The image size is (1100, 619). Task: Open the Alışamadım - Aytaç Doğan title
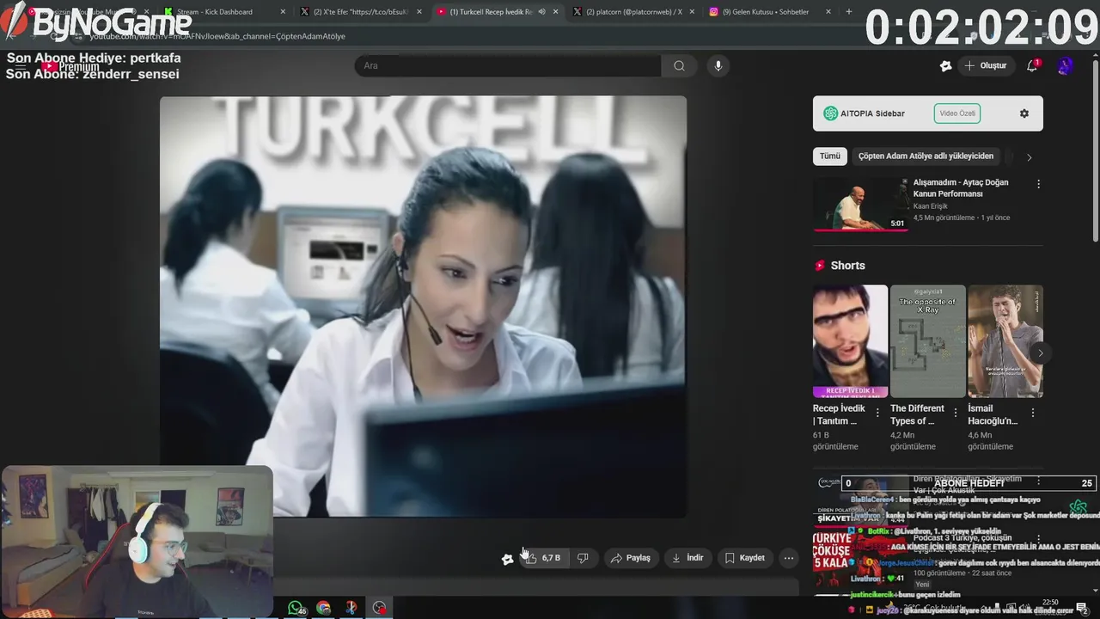pyautogui.click(x=961, y=188)
